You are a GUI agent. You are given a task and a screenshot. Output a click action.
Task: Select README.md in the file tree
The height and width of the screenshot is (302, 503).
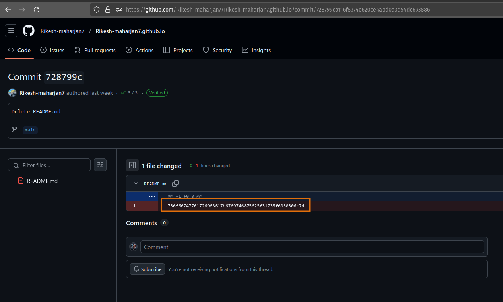(42, 181)
